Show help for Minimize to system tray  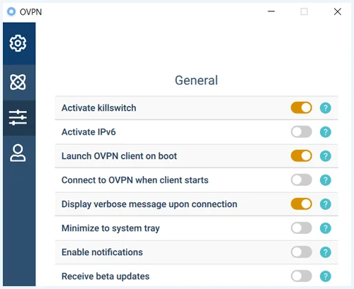(x=326, y=228)
